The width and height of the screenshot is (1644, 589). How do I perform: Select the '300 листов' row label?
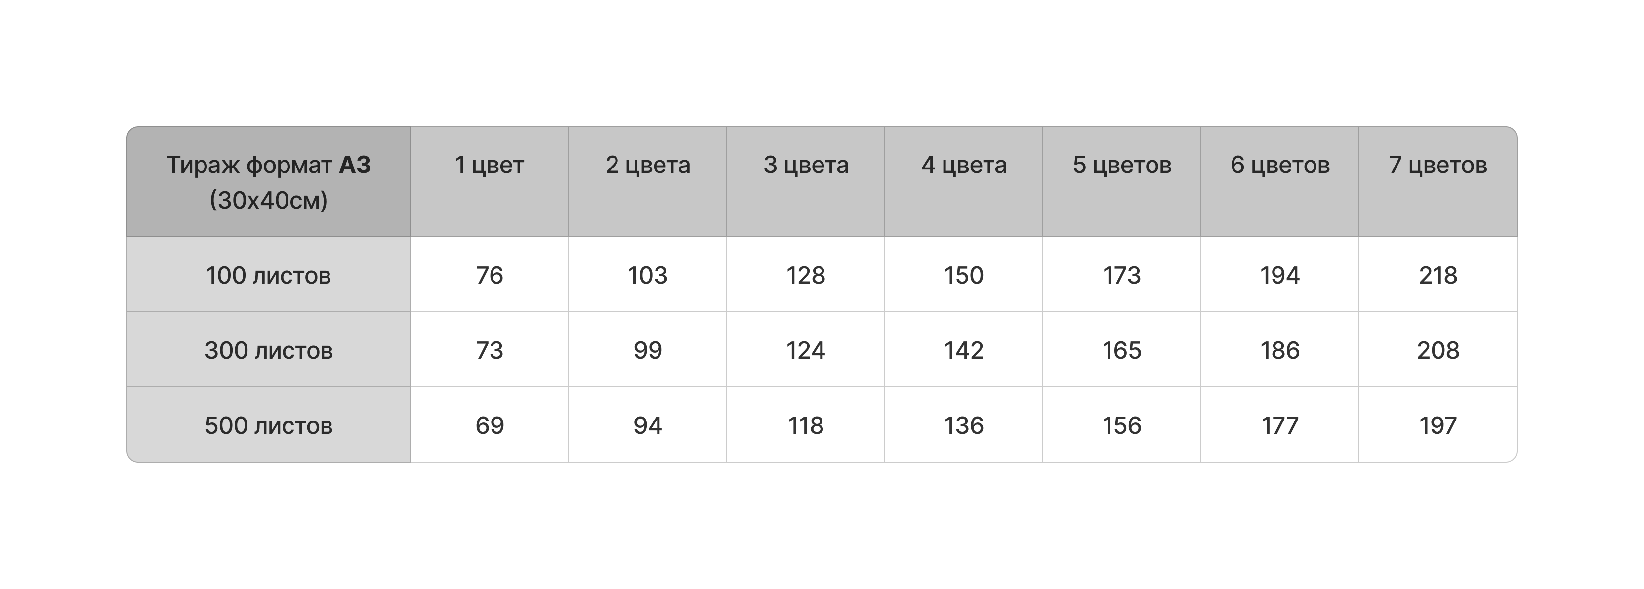coord(269,350)
